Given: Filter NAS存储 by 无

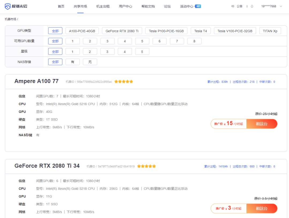Looking at the screenshot, I should pyautogui.click(x=90, y=62).
